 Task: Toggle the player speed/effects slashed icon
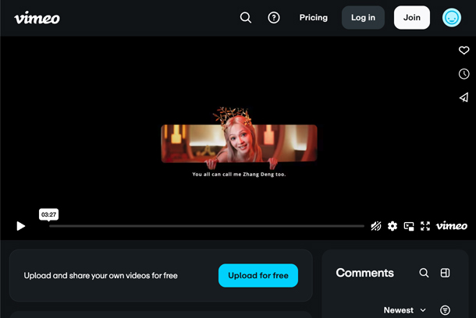tap(376, 226)
